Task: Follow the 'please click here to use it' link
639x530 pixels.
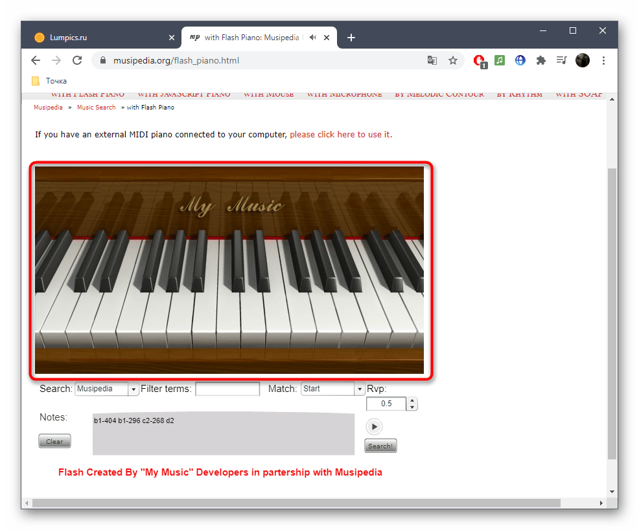Action: [x=340, y=135]
